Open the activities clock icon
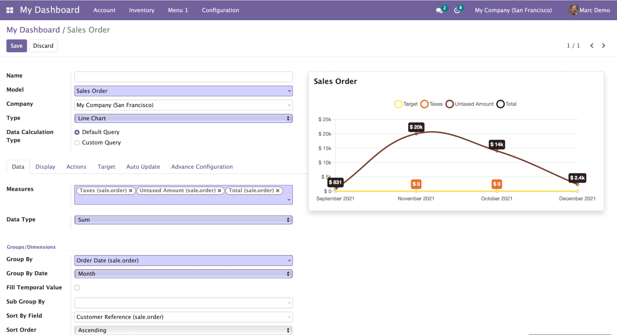617x335 pixels. pyautogui.click(x=457, y=10)
